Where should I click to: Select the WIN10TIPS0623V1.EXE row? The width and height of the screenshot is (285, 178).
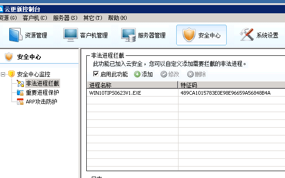coord(186,93)
